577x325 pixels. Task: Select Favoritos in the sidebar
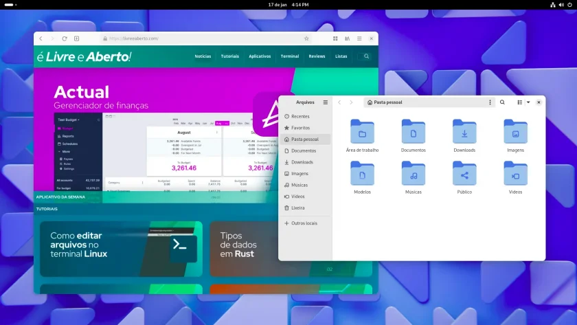(x=306, y=128)
